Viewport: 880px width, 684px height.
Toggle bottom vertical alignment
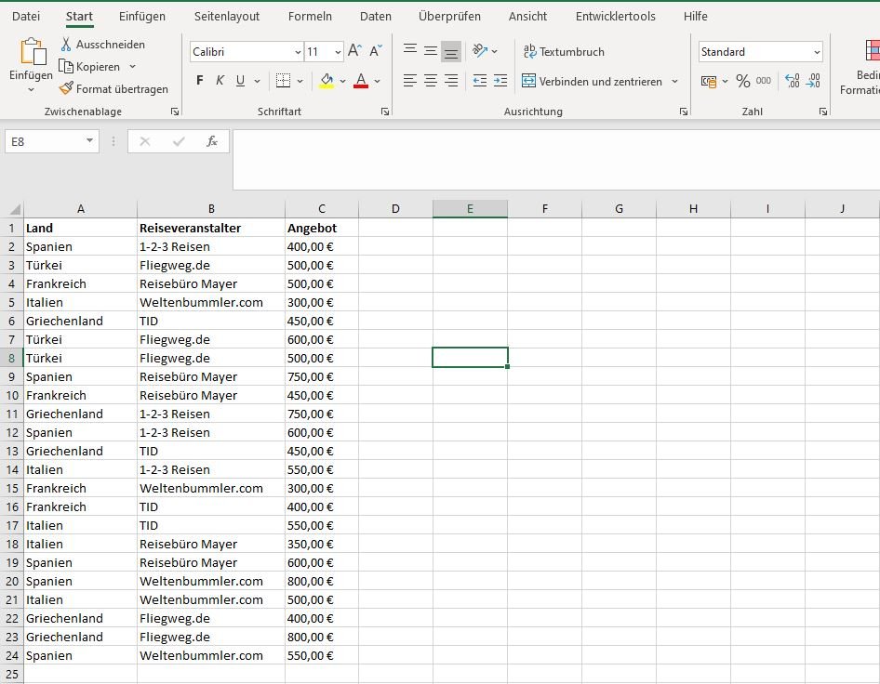(450, 52)
